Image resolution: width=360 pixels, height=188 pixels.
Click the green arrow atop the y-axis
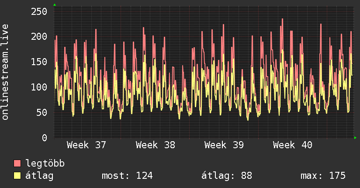pyautogui.click(x=55, y=5)
